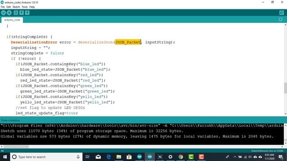Click the 'if (!error)' line

coord(26,59)
